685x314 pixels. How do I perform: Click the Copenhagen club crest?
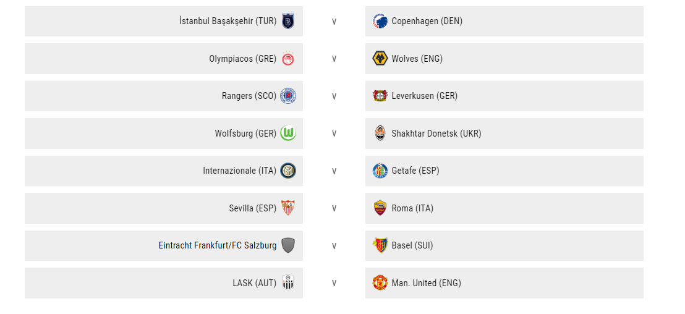tap(380, 21)
